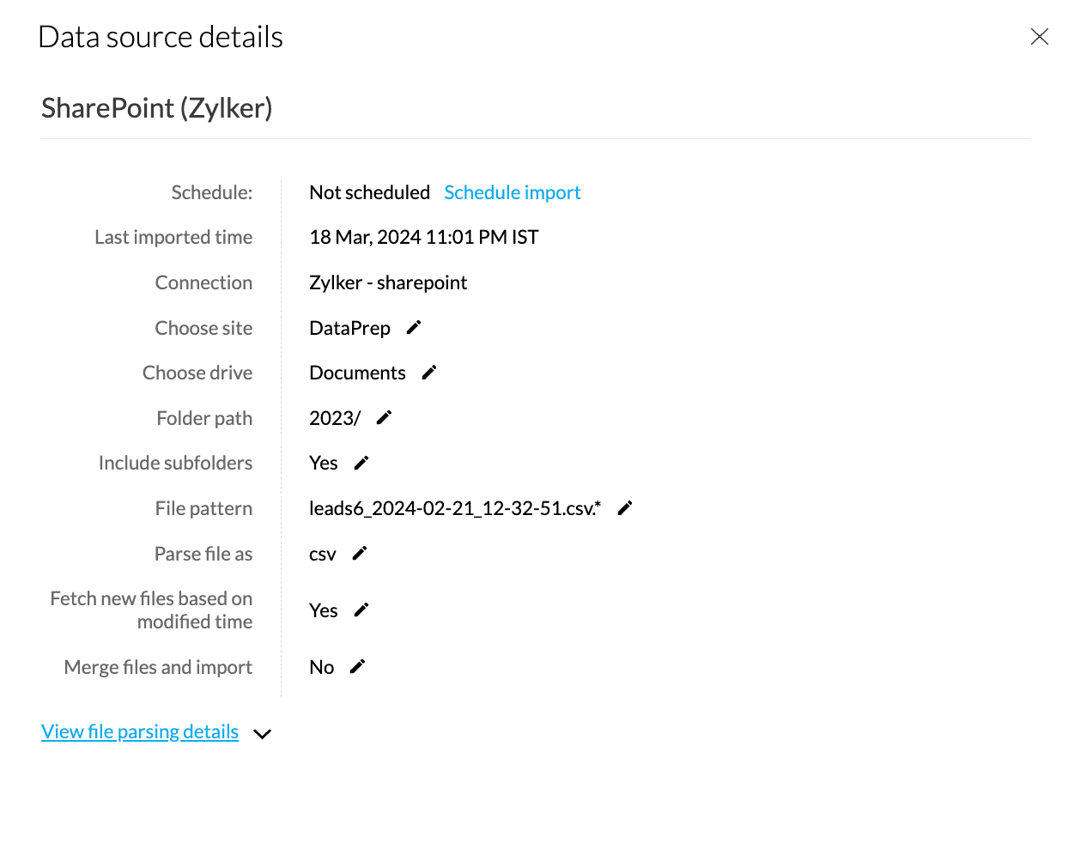This screenshot has height=843, width=1068.
Task: Edit the Merge files and import option
Action: 358,666
